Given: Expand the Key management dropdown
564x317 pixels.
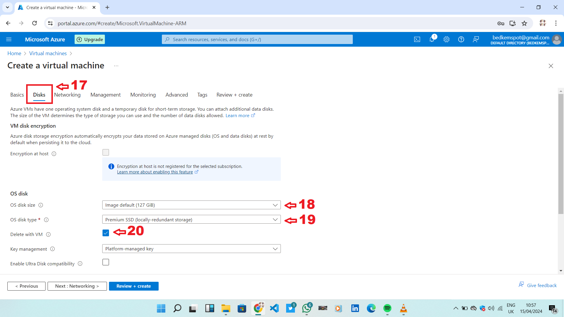Looking at the screenshot, I should [191, 249].
